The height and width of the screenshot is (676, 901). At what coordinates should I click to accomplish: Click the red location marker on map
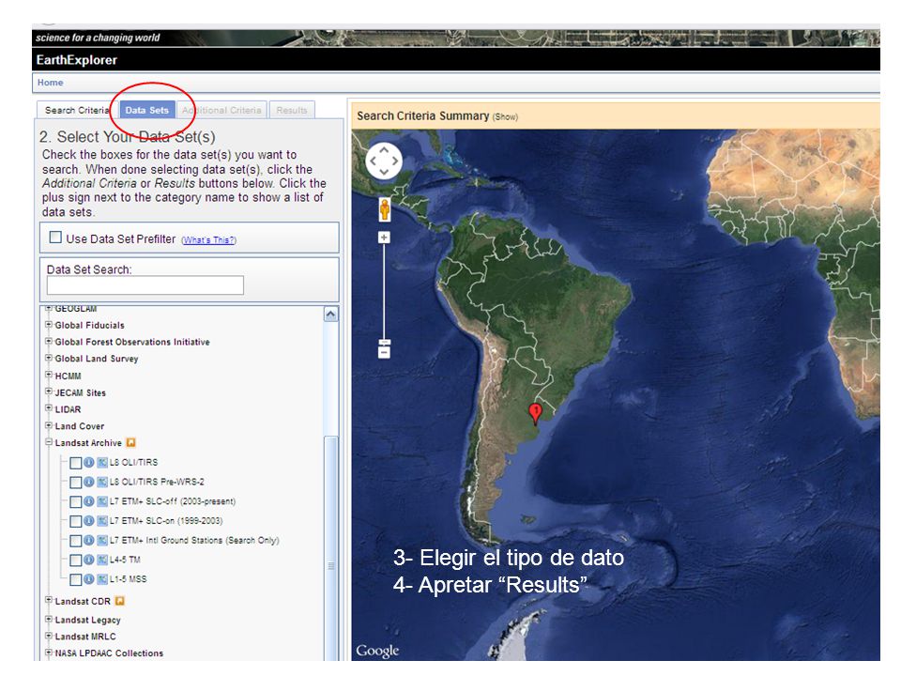pos(535,414)
